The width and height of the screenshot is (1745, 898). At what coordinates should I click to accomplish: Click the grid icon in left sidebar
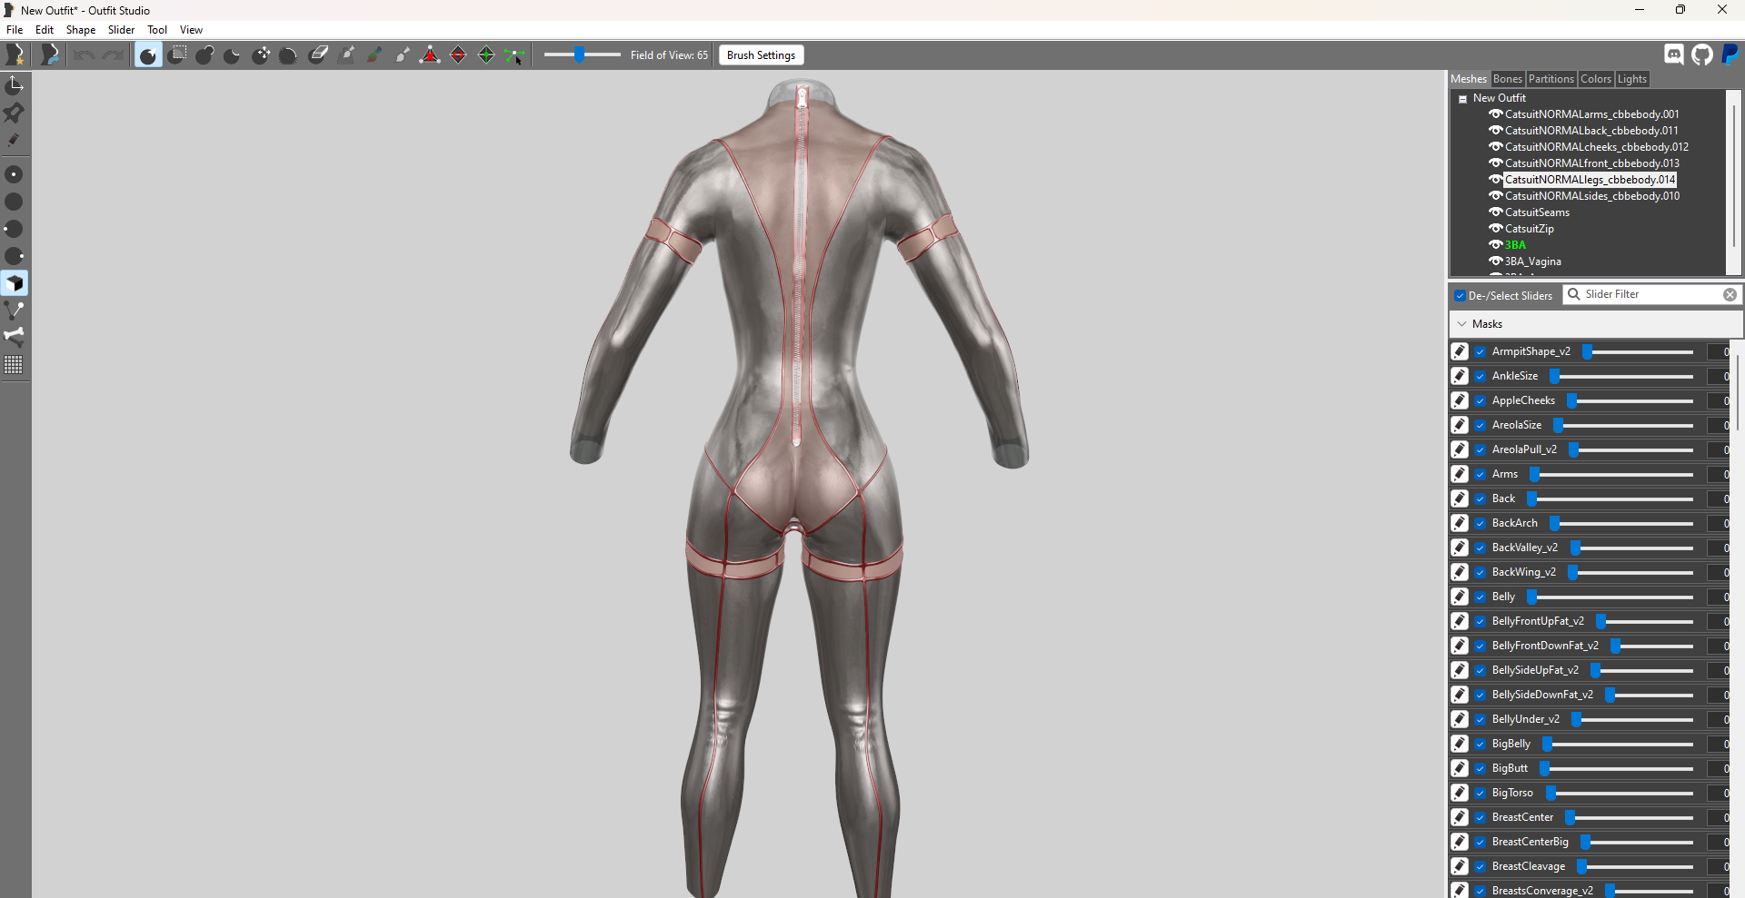click(x=14, y=365)
